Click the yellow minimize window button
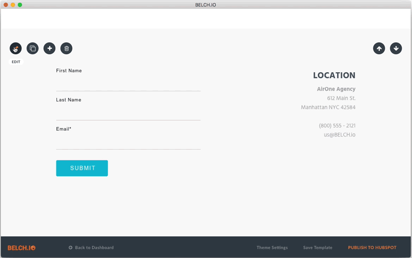 point(13,5)
